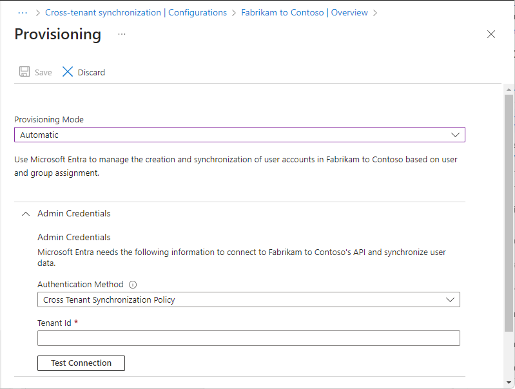Close the Provisioning pane with the X
Viewport: 515px width, 389px height.
pos(491,34)
